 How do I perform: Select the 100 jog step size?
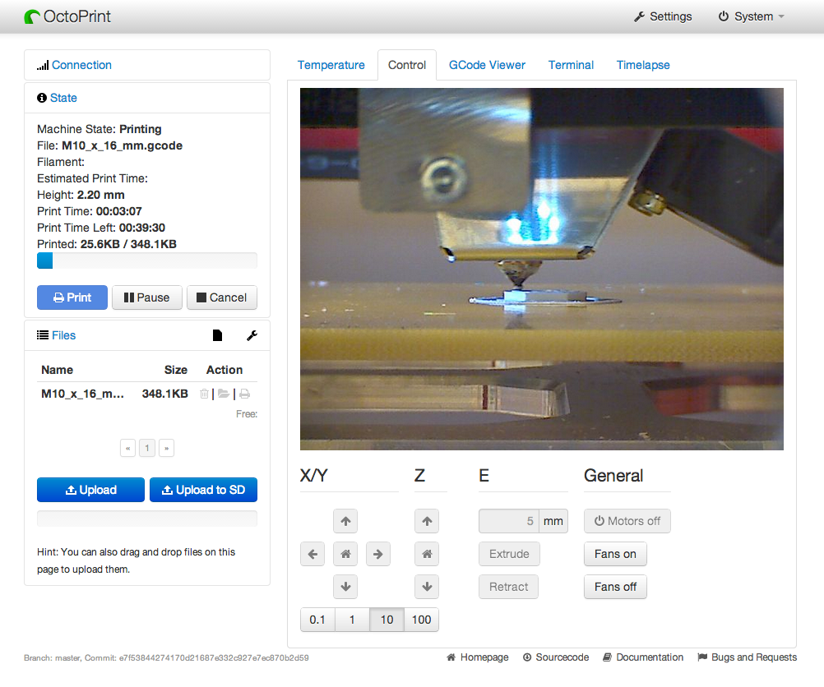point(421,620)
